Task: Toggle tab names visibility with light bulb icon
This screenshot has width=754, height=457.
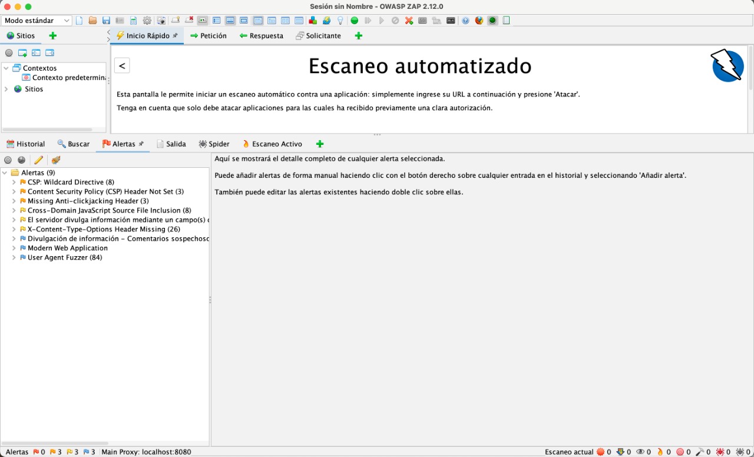Action: tap(340, 20)
